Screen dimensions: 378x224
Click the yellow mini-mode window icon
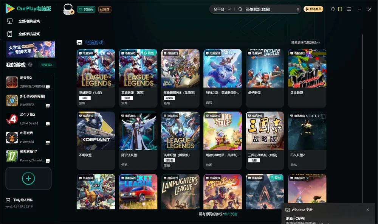(x=340, y=9)
